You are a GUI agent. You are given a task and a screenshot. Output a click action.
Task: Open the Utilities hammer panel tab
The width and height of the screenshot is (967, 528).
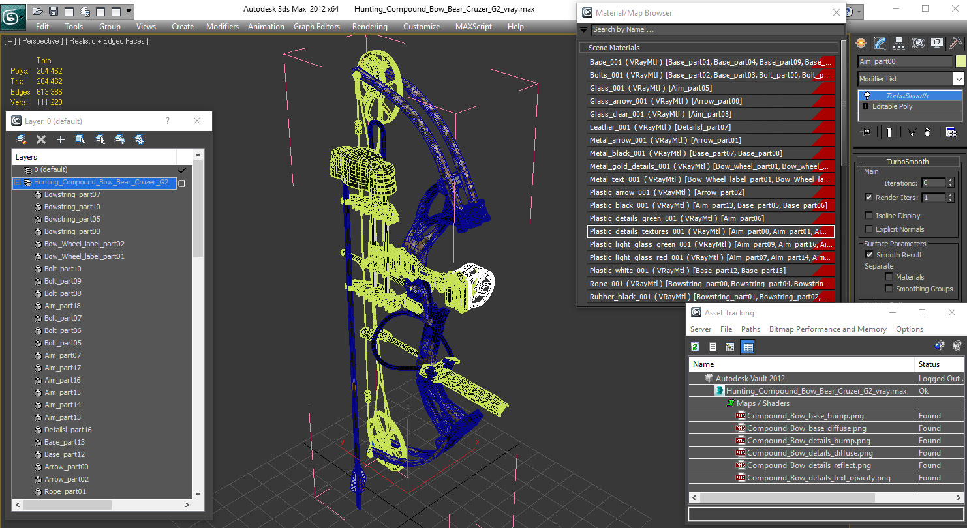point(956,43)
